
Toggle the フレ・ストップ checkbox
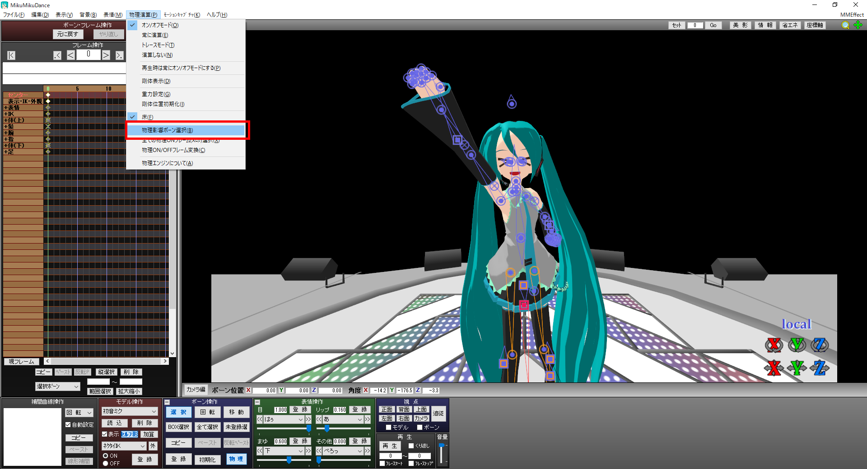tap(411, 464)
